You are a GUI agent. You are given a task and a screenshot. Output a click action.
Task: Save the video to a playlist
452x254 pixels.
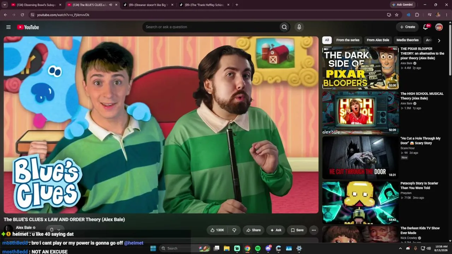pyautogui.click(x=297, y=230)
